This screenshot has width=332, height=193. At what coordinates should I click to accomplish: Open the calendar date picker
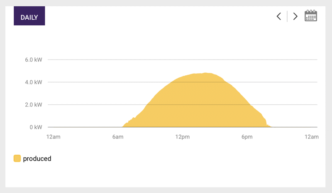coord(310,15)
